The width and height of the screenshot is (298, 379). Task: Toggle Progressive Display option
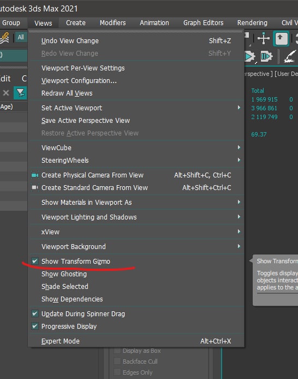(x=136, y=327)
